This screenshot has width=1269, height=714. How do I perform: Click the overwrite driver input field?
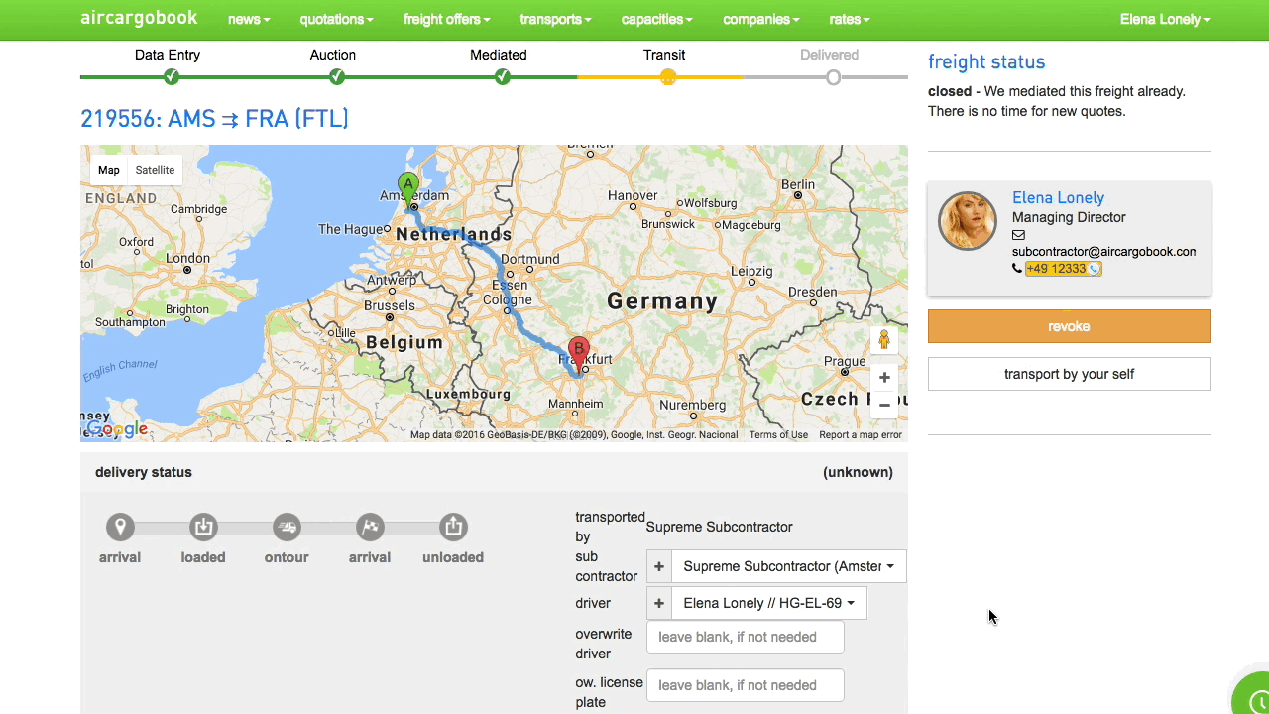click(x=745, y=637)
